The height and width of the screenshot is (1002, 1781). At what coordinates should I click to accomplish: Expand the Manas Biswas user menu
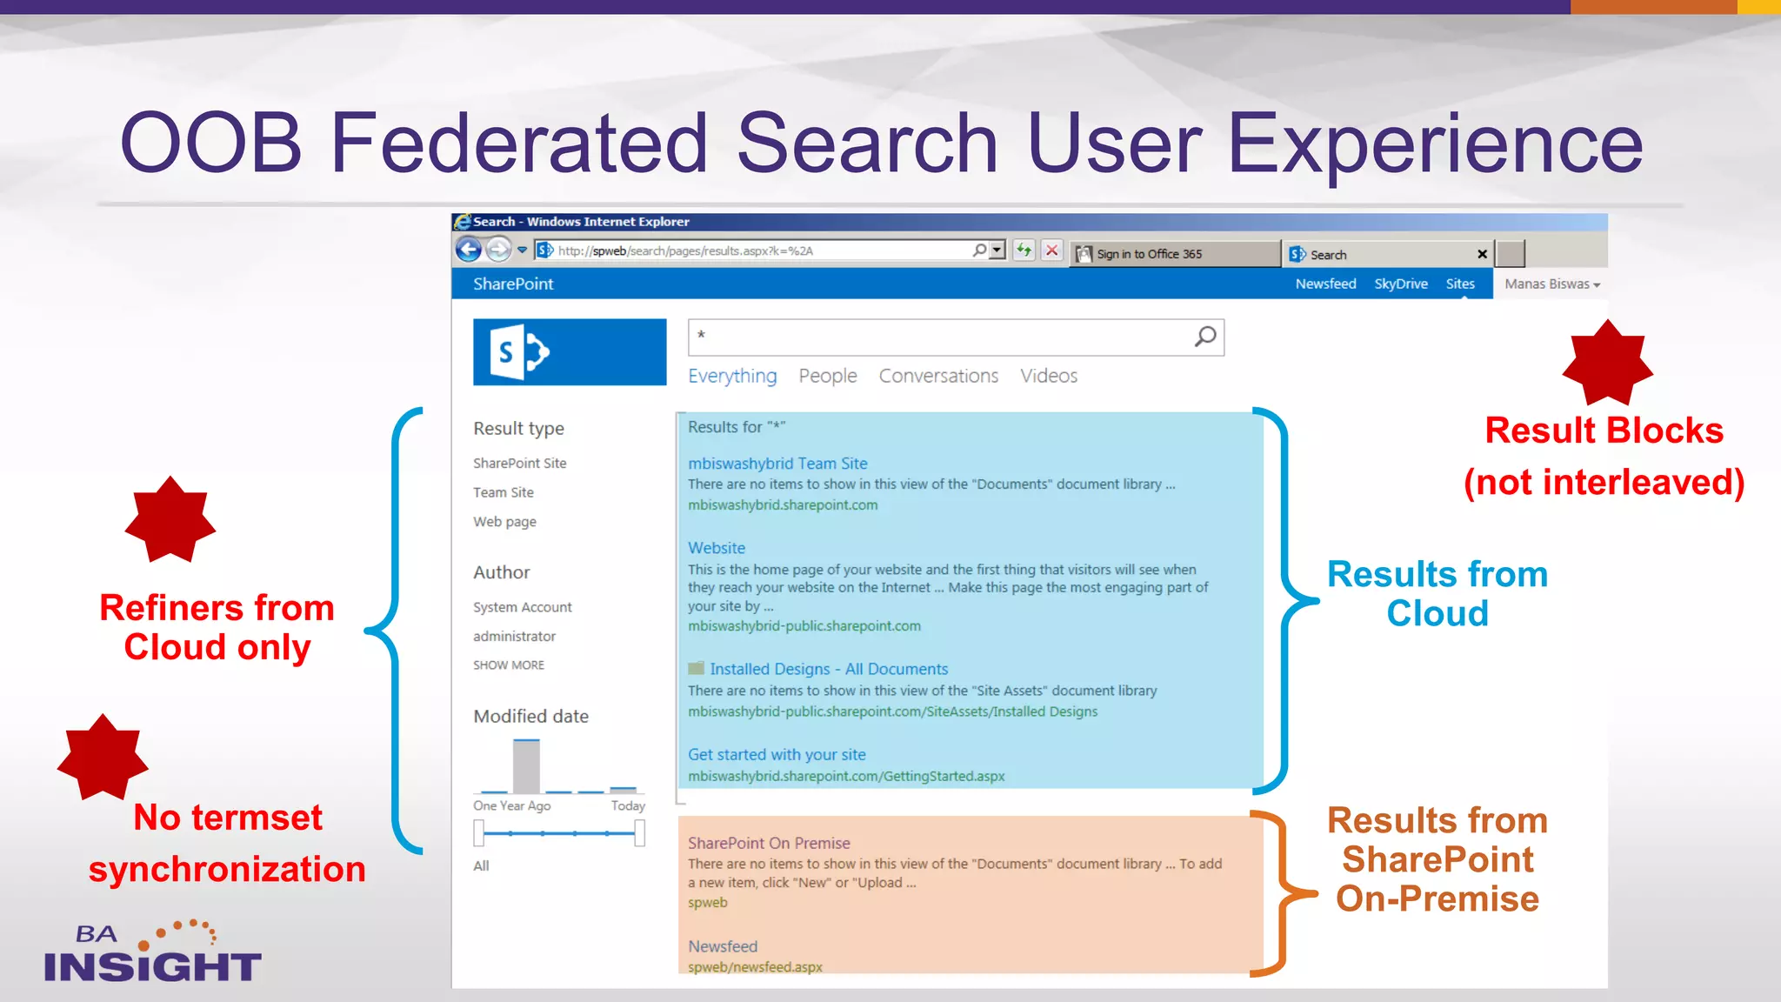(1552, 284)
